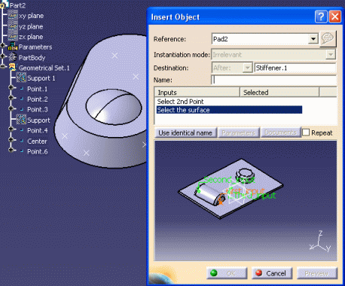Screen dimensions: 345x286
Task: Open the Reference Pad2 dropdown
Action: coord(313,39)
